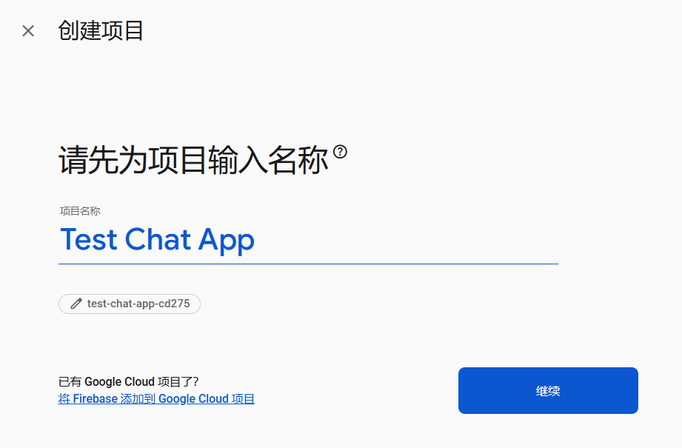The height and width of the screenshot is (448, 682).
Task: Edit the test-chat-app-cd275 project ID chip
Action: (x=130, y=304)
